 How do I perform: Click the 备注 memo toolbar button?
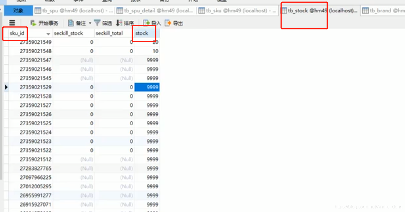tap(77, 23)
